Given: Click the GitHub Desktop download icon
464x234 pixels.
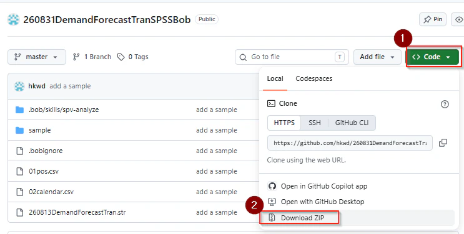Looking at the screenshot, I should (272, 202).
